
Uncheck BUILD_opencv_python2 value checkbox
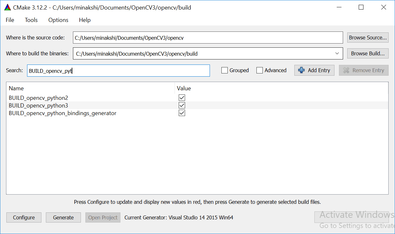click(182, 98)
